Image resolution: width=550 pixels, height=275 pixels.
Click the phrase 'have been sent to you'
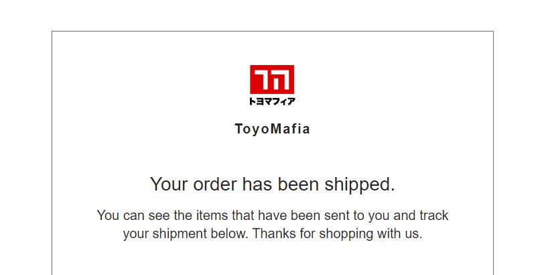pyautogui.click(x=322, y=215)
